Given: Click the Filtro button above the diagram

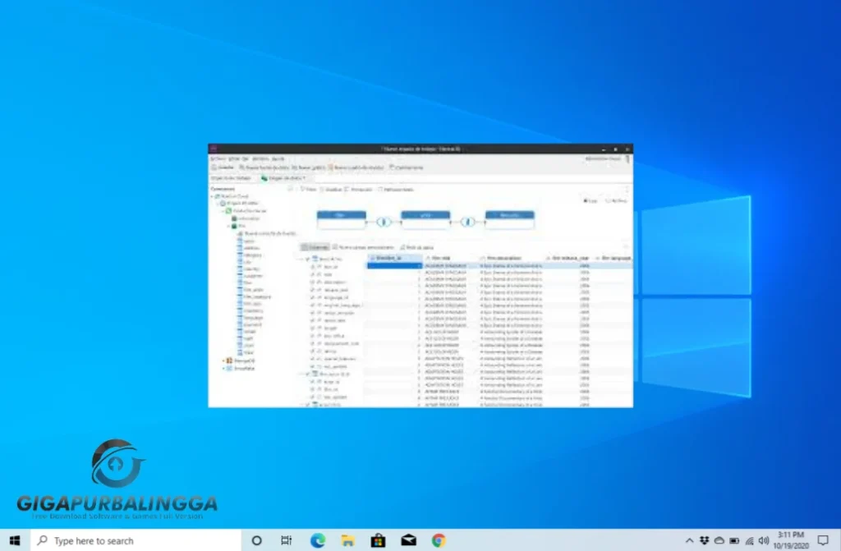Looking at the screenshot, I should [x=308, y=189].
